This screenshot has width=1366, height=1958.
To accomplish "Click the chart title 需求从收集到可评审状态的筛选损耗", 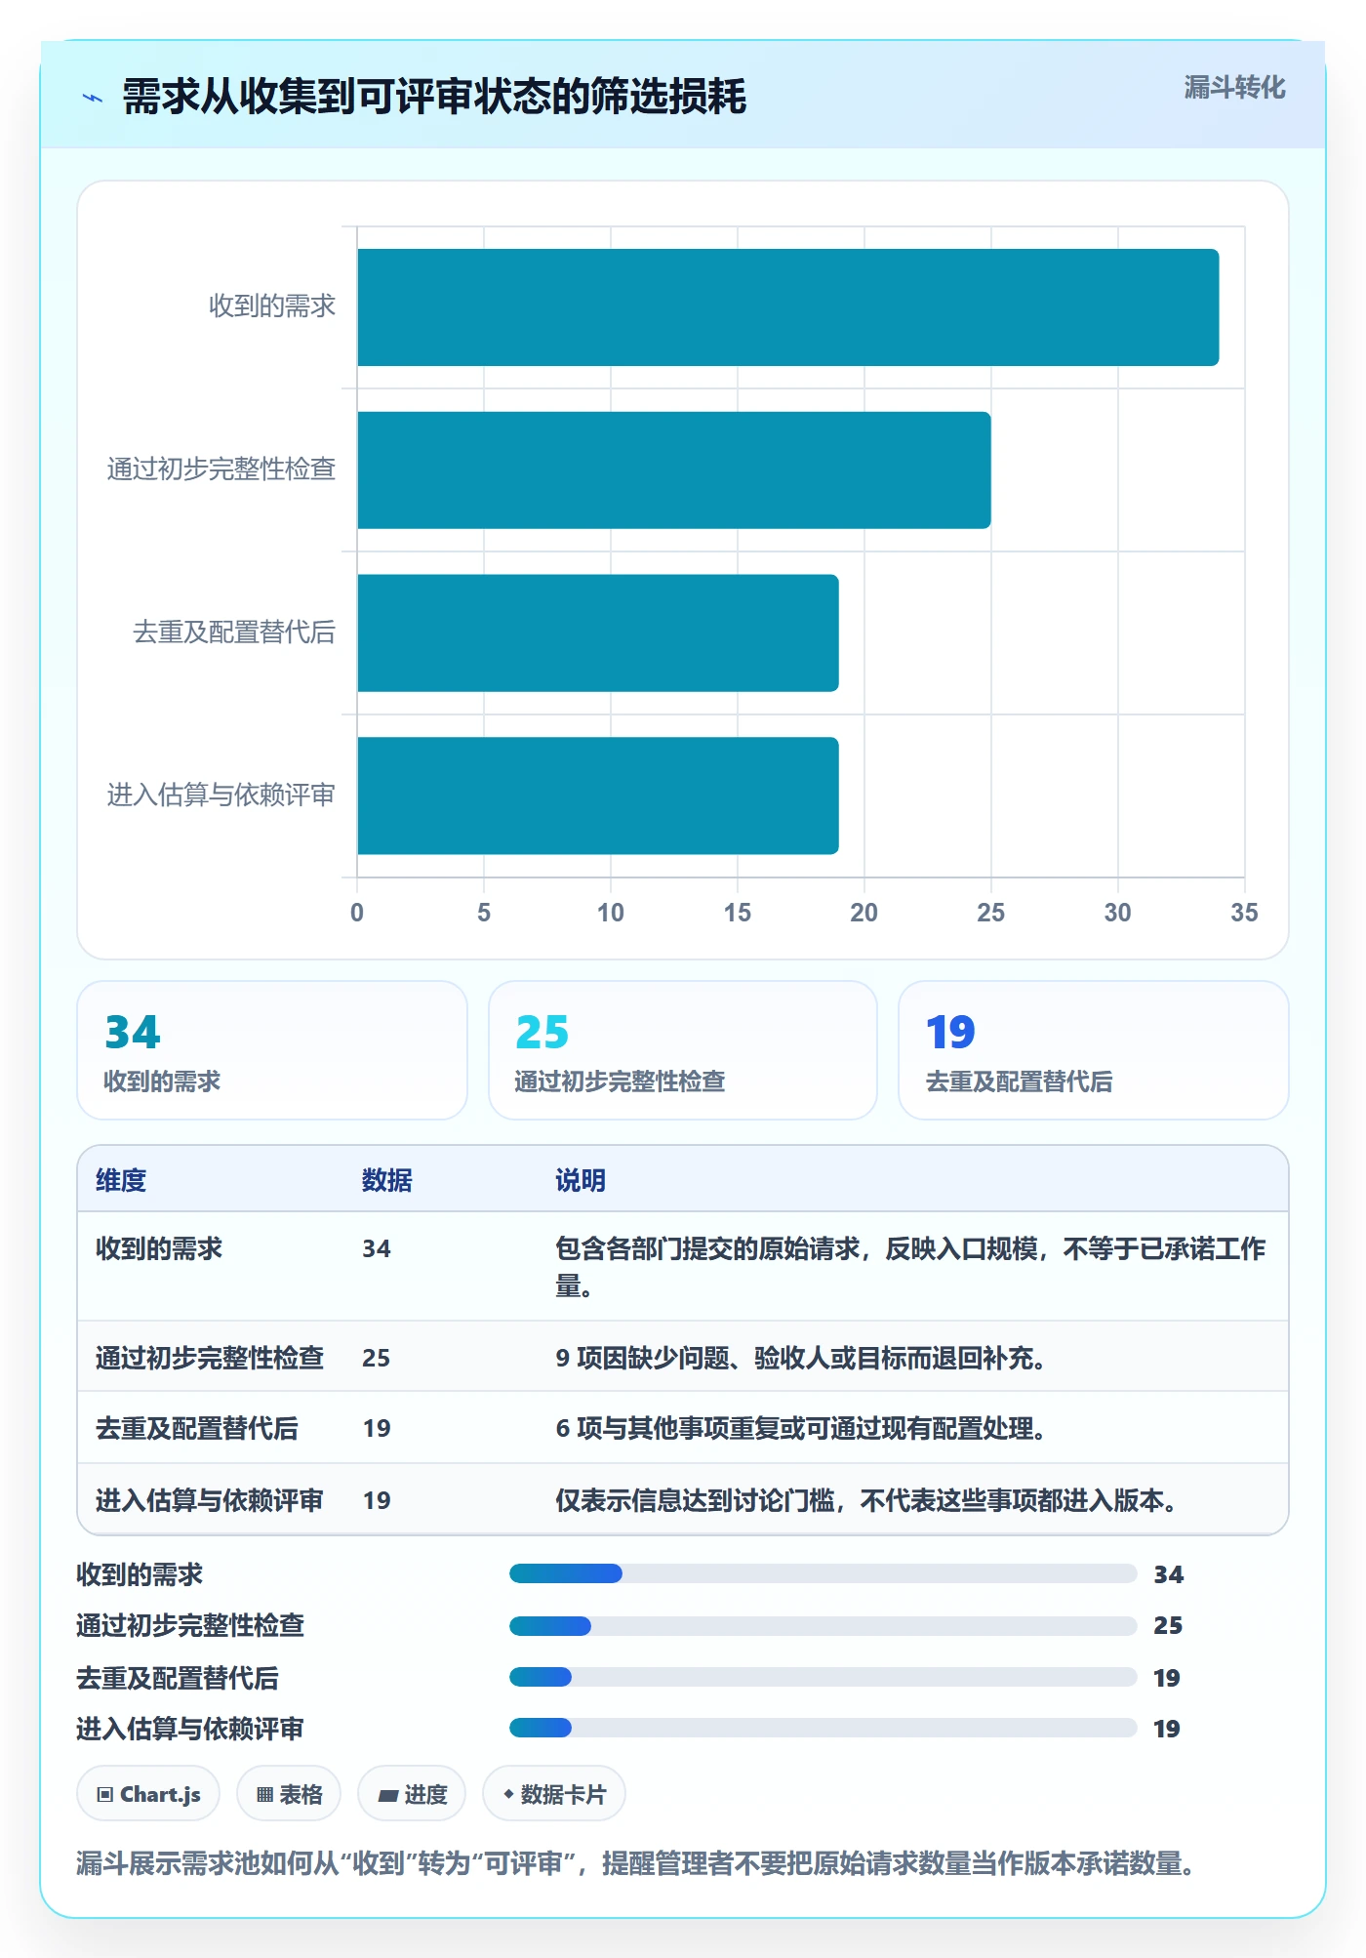I will [x=434, y=97].
